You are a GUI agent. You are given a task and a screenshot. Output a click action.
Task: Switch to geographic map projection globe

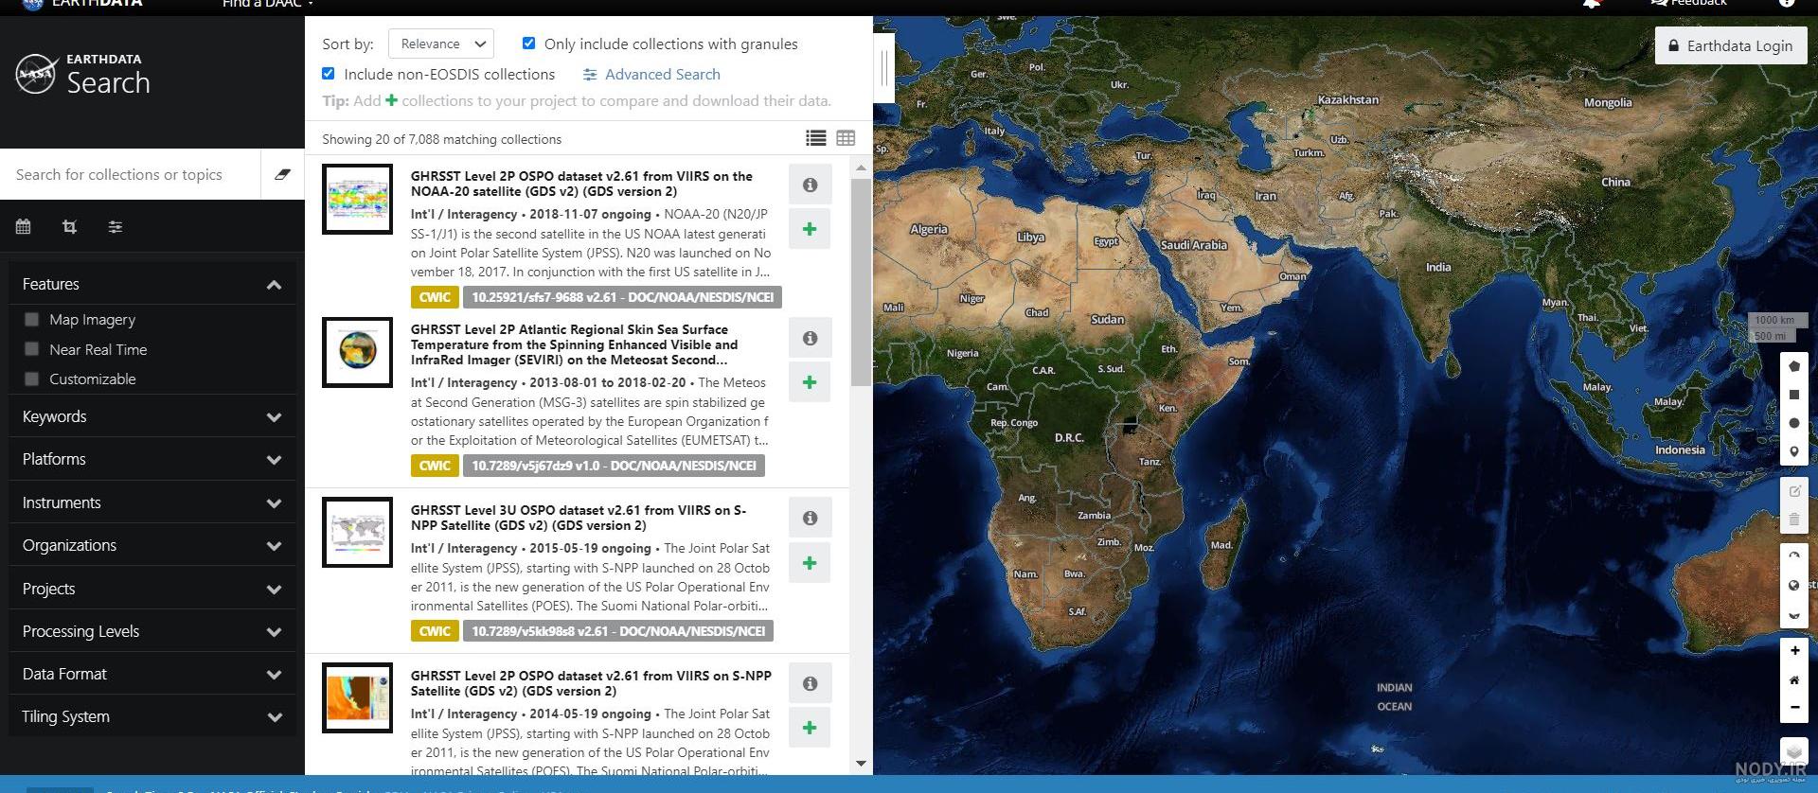coord(1793,585)
